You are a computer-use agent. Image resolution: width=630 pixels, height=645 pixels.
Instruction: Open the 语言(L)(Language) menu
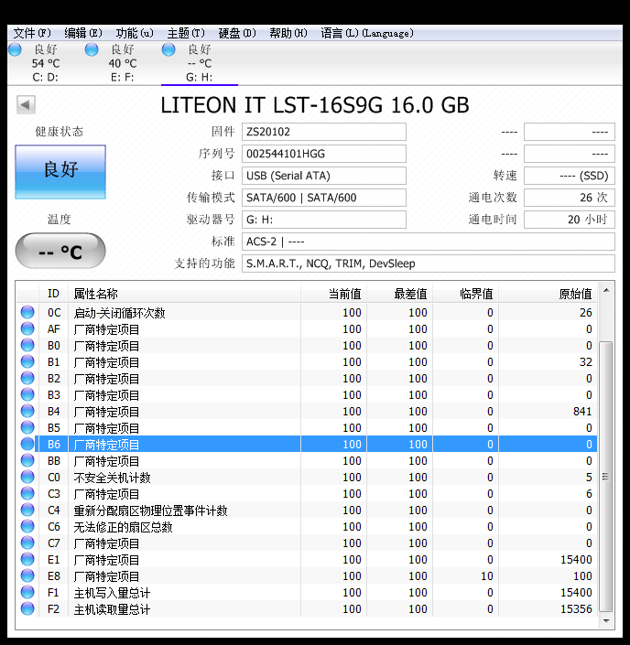tap(367, 33)
